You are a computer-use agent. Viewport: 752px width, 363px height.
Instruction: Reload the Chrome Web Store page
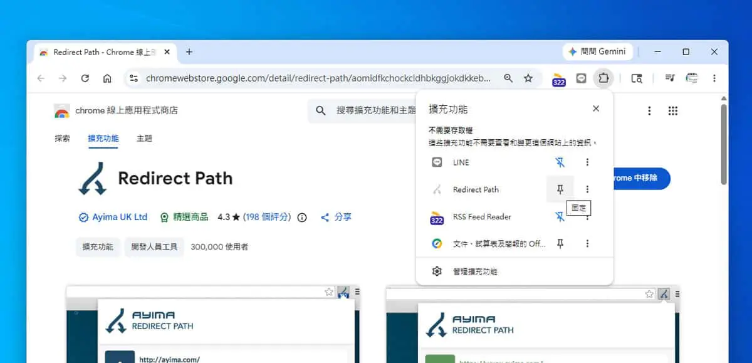[85, 78]
